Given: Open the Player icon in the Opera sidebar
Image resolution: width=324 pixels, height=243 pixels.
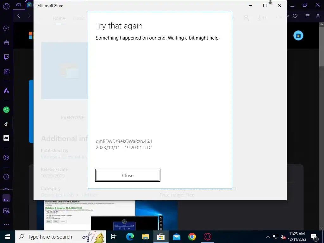Looking at the screenshot, I should pyautogui.click(x=6, y=158).
